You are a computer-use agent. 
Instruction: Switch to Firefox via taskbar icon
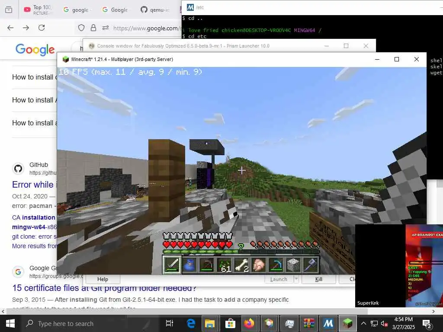249,323
